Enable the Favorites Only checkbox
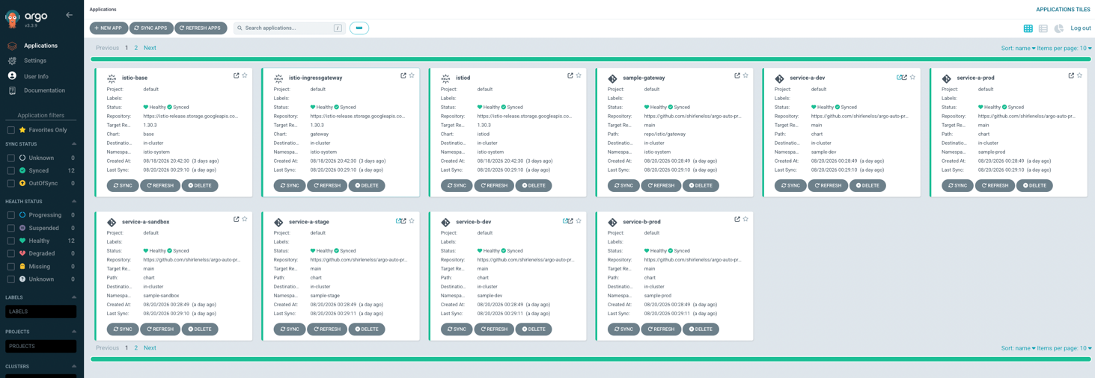 11,130
